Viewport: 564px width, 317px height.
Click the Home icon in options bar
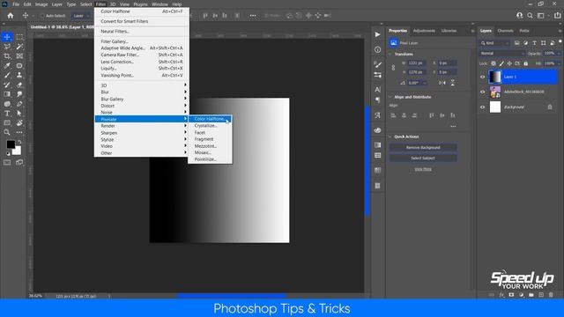[11, 16]
